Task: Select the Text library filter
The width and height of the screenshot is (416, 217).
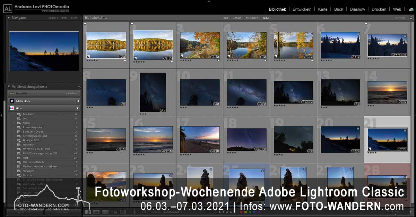Action: click(x=226, y=18)
